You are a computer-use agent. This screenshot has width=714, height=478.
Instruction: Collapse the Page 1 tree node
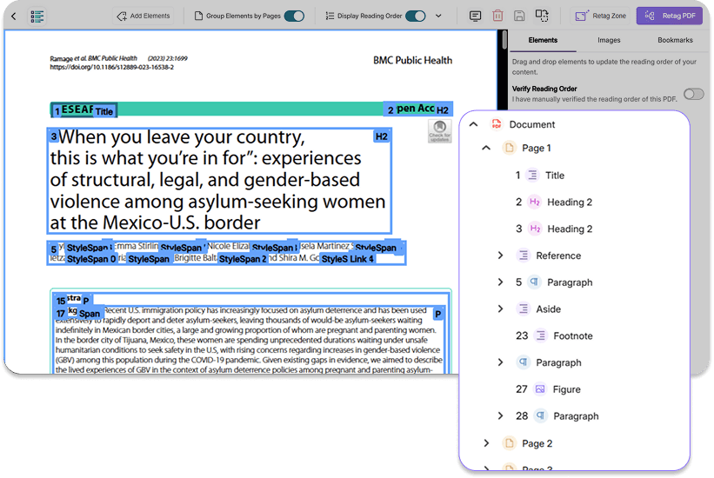point(486,148)
